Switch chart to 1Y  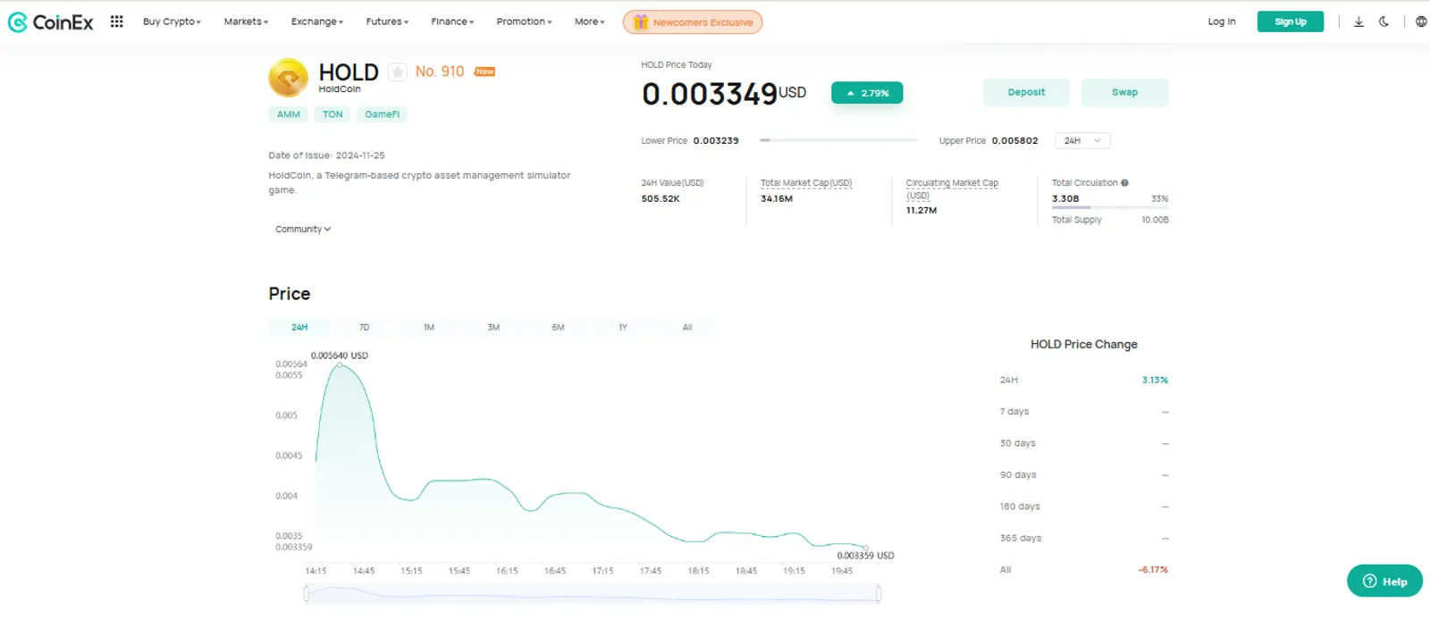click(x=623, y=328)
